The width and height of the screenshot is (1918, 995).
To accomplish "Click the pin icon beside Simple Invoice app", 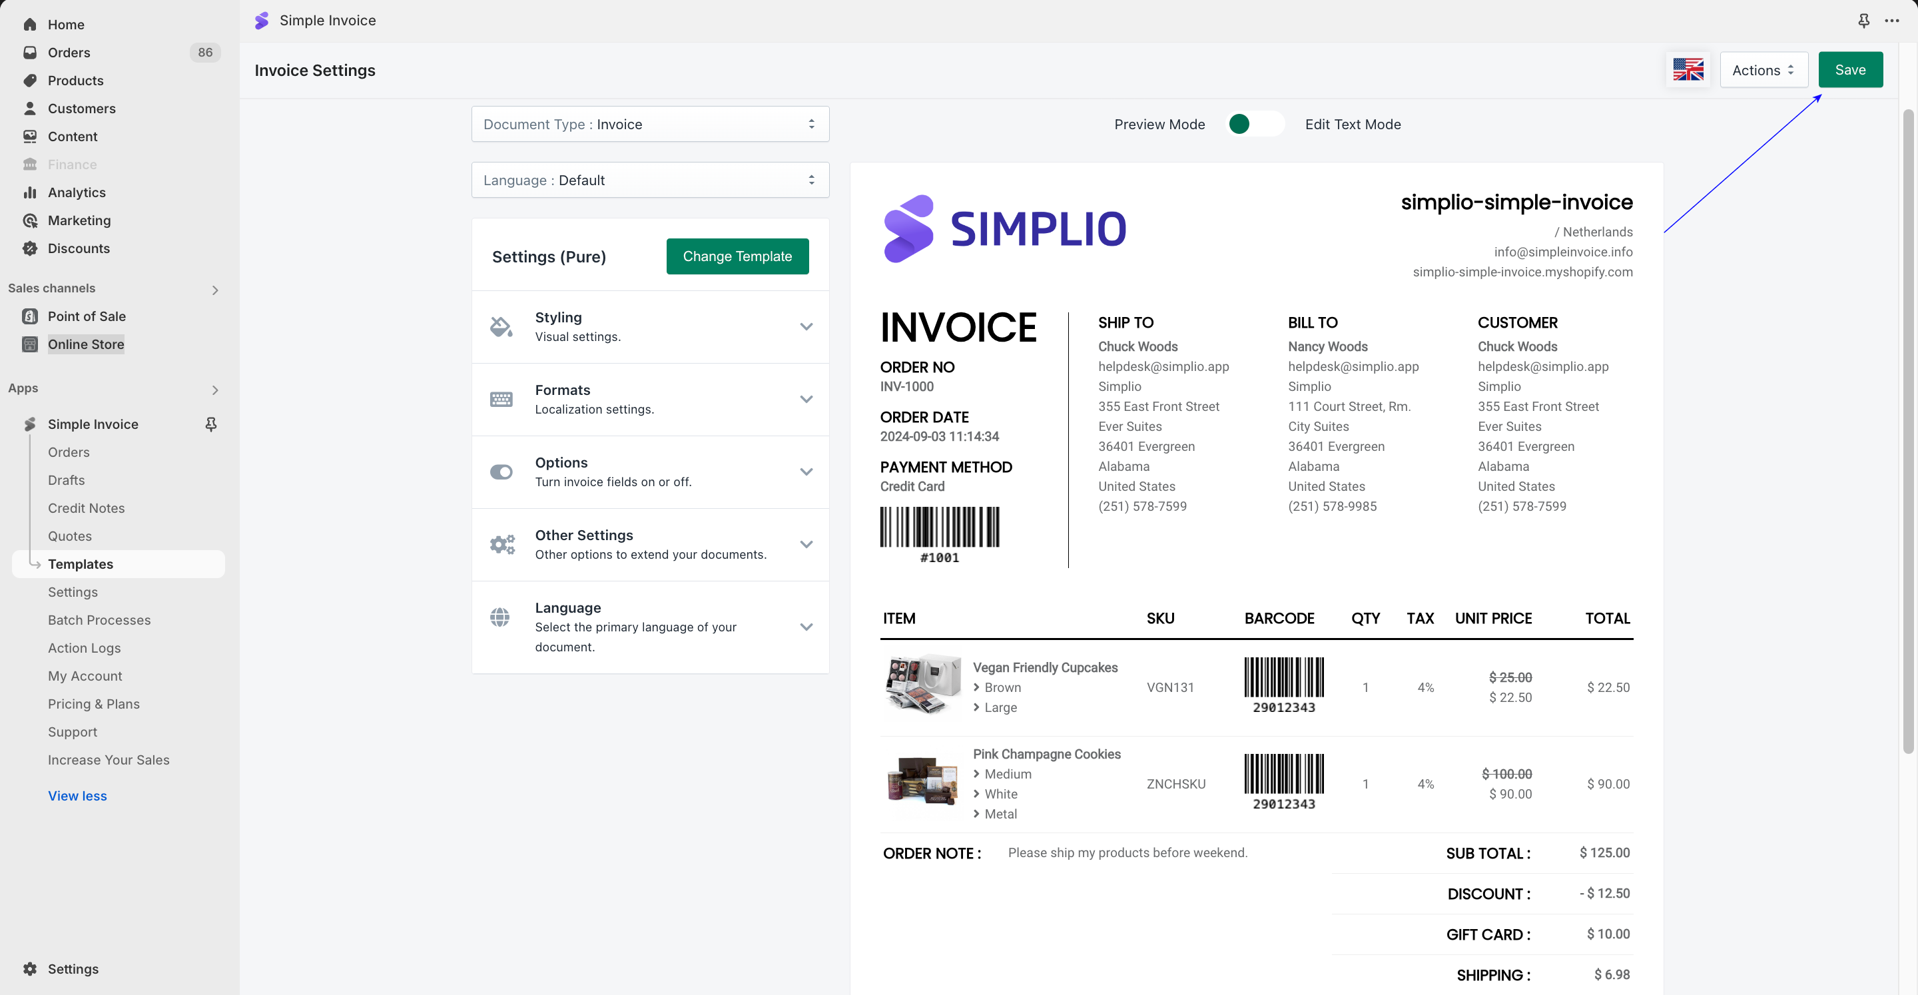I will click(x=212, y=424).
